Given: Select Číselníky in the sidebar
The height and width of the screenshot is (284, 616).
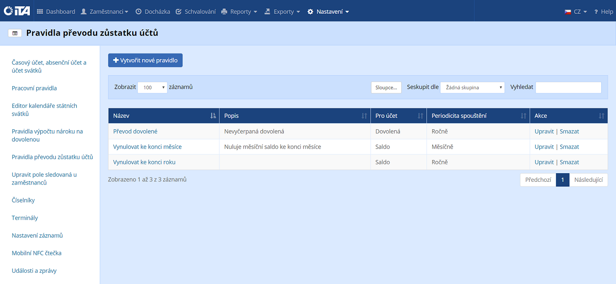Looking at the screenshot, I should point(23,200).
